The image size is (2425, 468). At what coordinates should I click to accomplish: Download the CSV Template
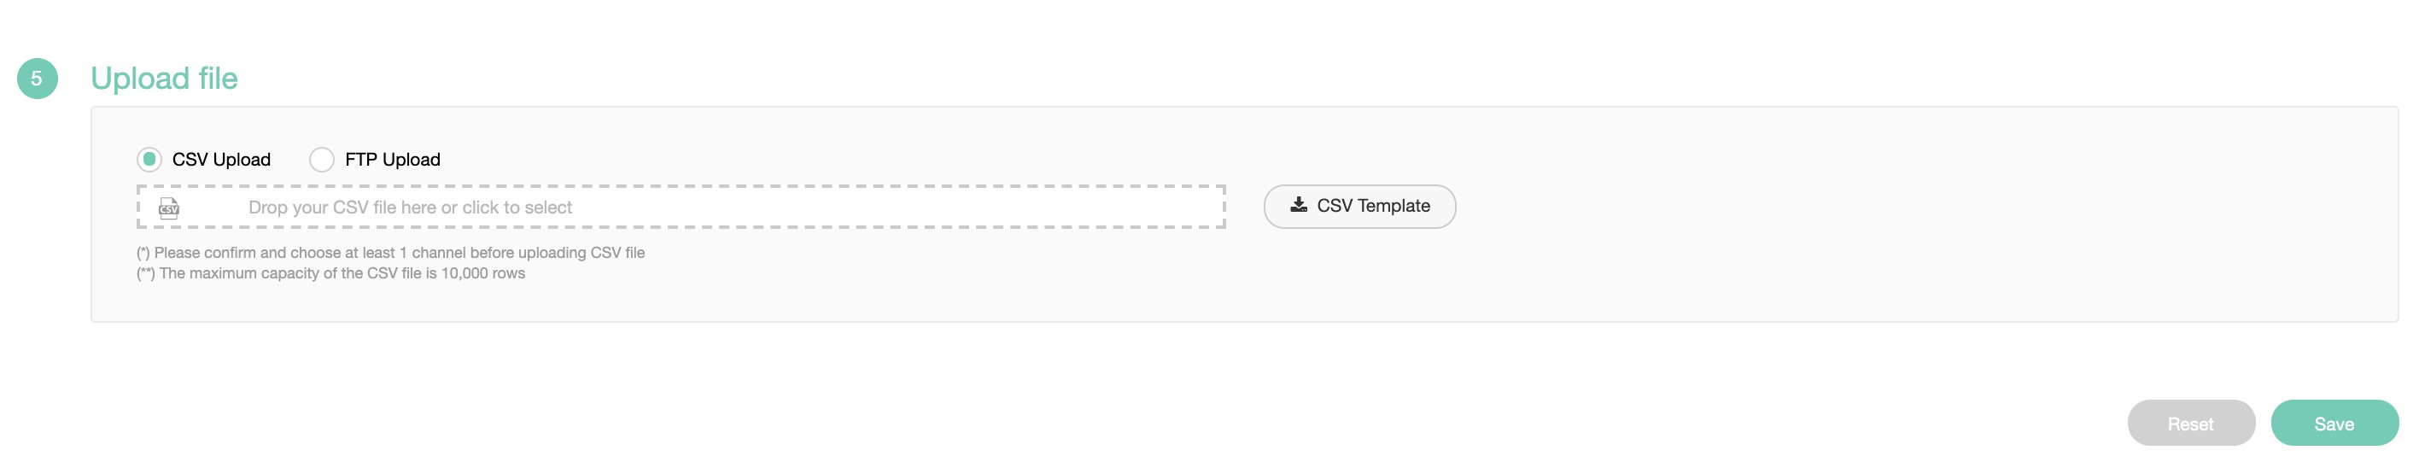point(1359,206)
